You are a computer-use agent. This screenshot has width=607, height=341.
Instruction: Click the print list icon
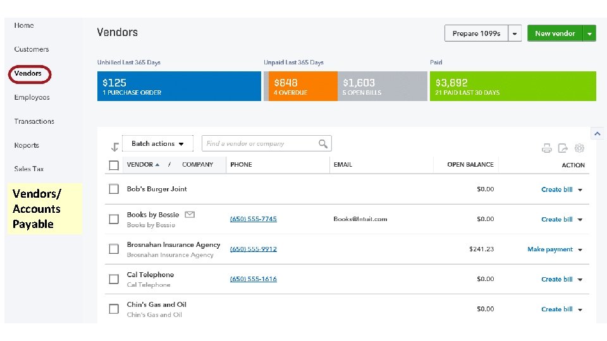click(x=546, y=148)
